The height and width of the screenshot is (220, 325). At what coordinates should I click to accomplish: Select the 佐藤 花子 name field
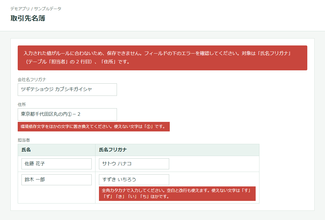[x=57, y=164]
